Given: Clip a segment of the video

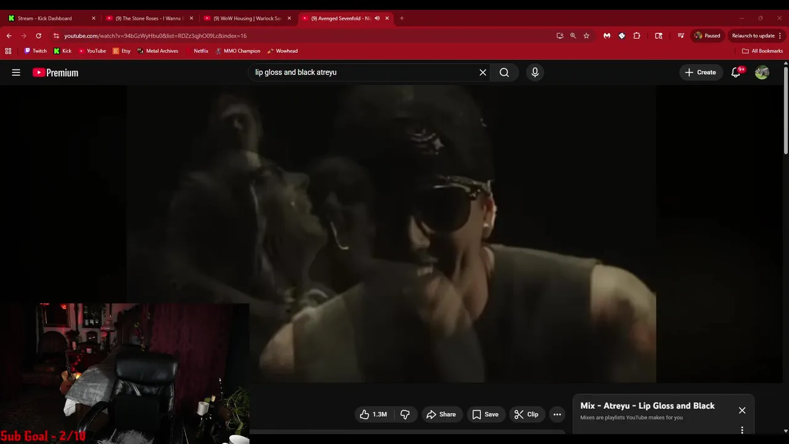Looking at the screenshot, I should tap(526, 414).
